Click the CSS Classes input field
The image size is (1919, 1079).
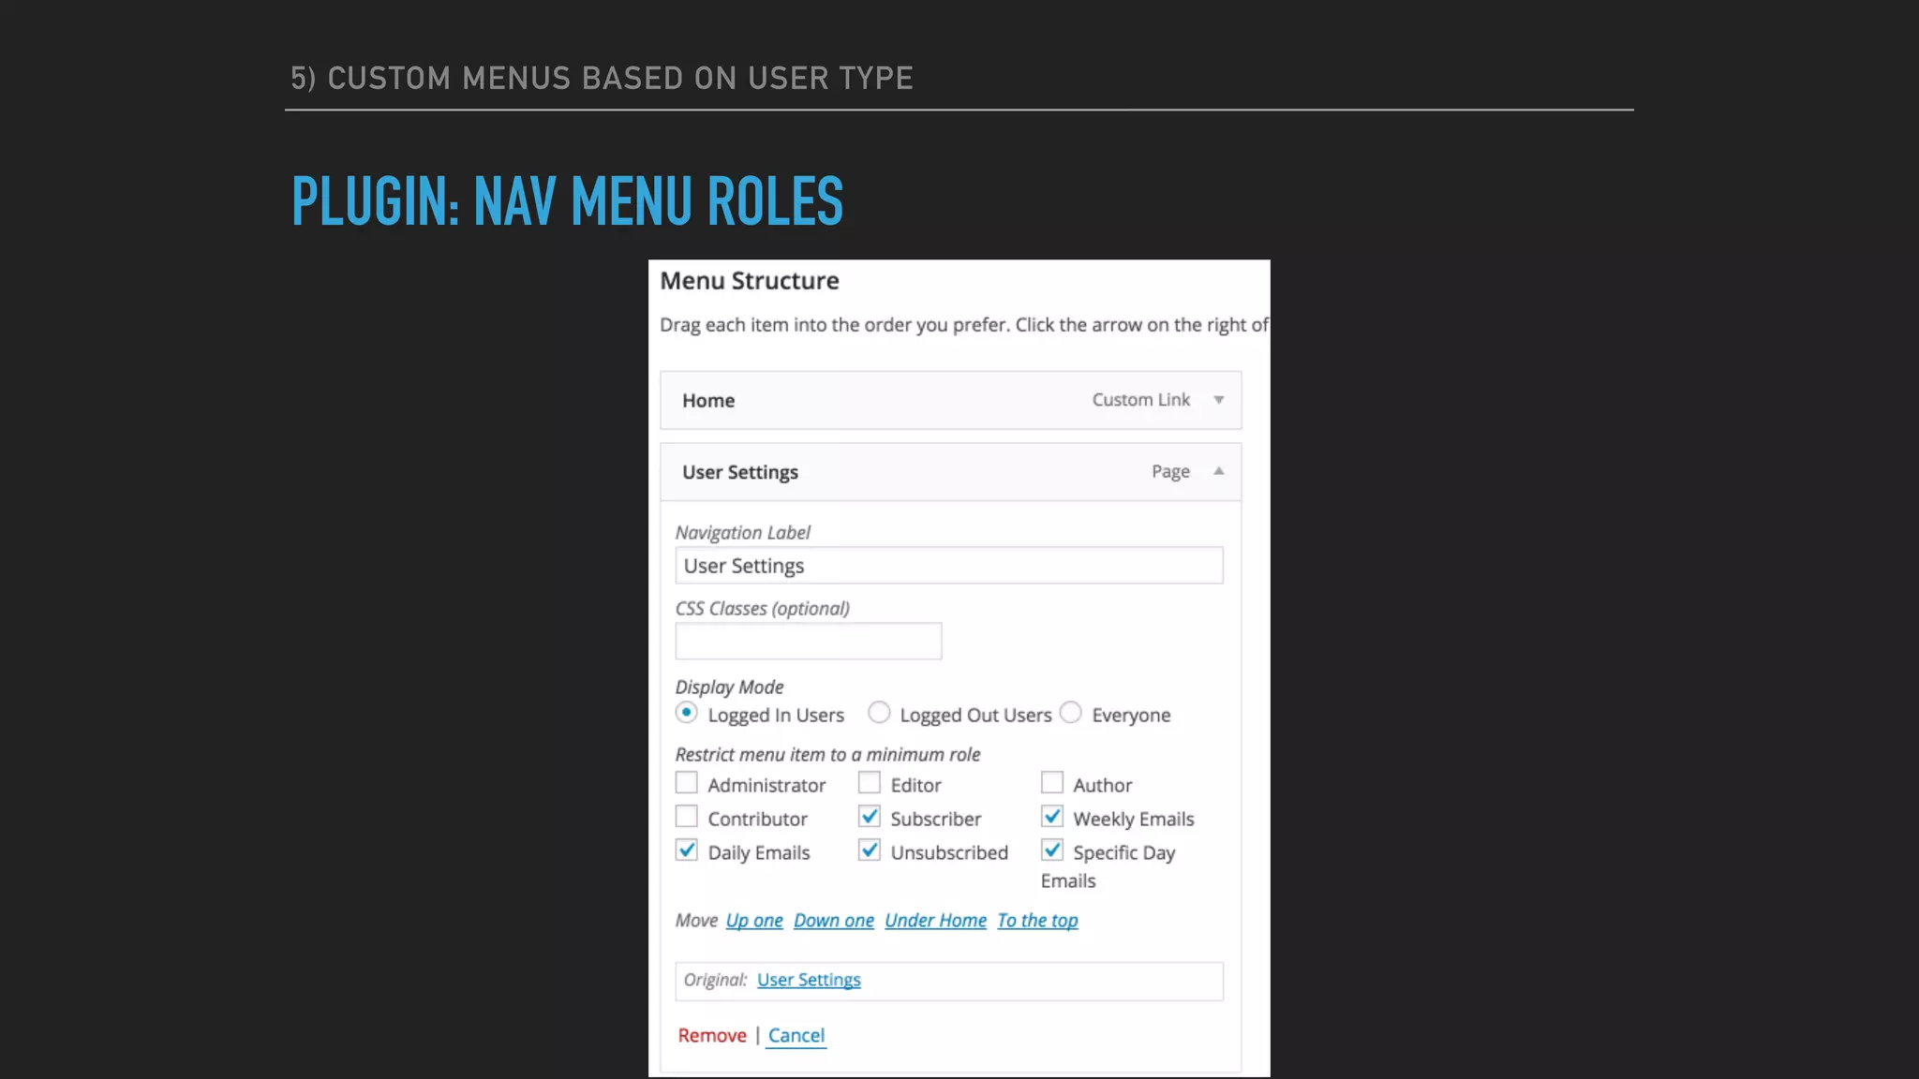click(808, 642)
